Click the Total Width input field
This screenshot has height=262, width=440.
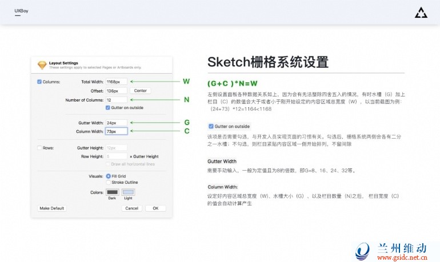(117, 82)
